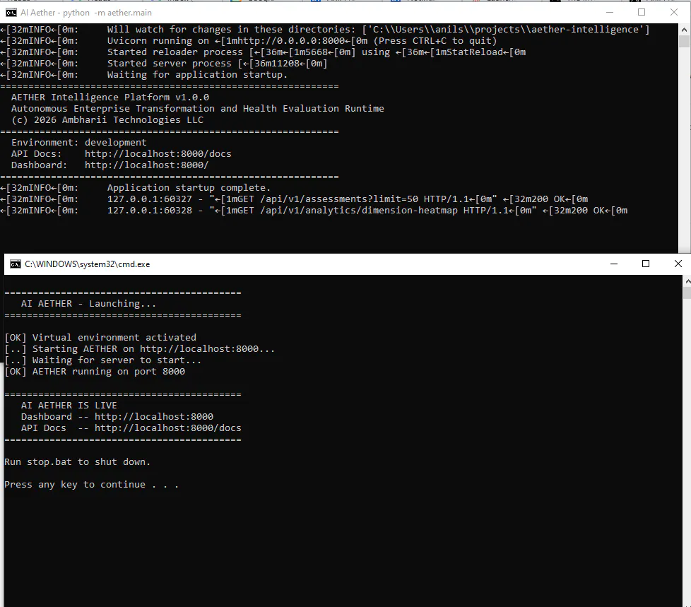Image resolution: width=691 pixels, height=607 pixels.
Task: Click 'Autonomous Enterprise Transformation' description line
Action: pos(197,108)
